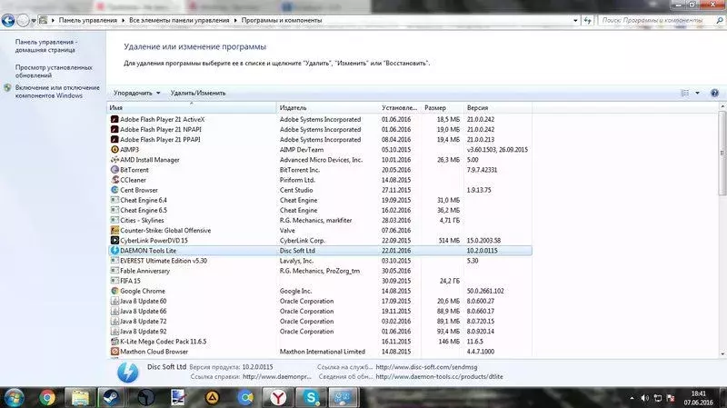Select the Java 8 Update 66 row
Screen dimensions: 727x408
click(320, 311)
